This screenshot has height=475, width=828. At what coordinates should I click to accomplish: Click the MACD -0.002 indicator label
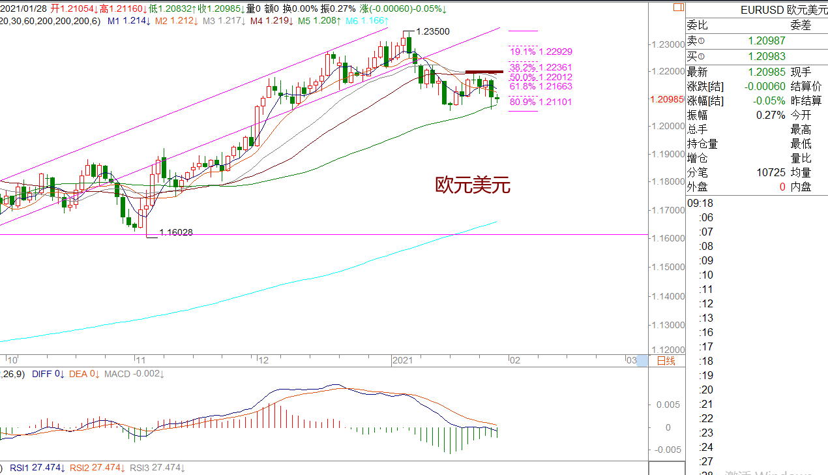(x=134, y=374)
